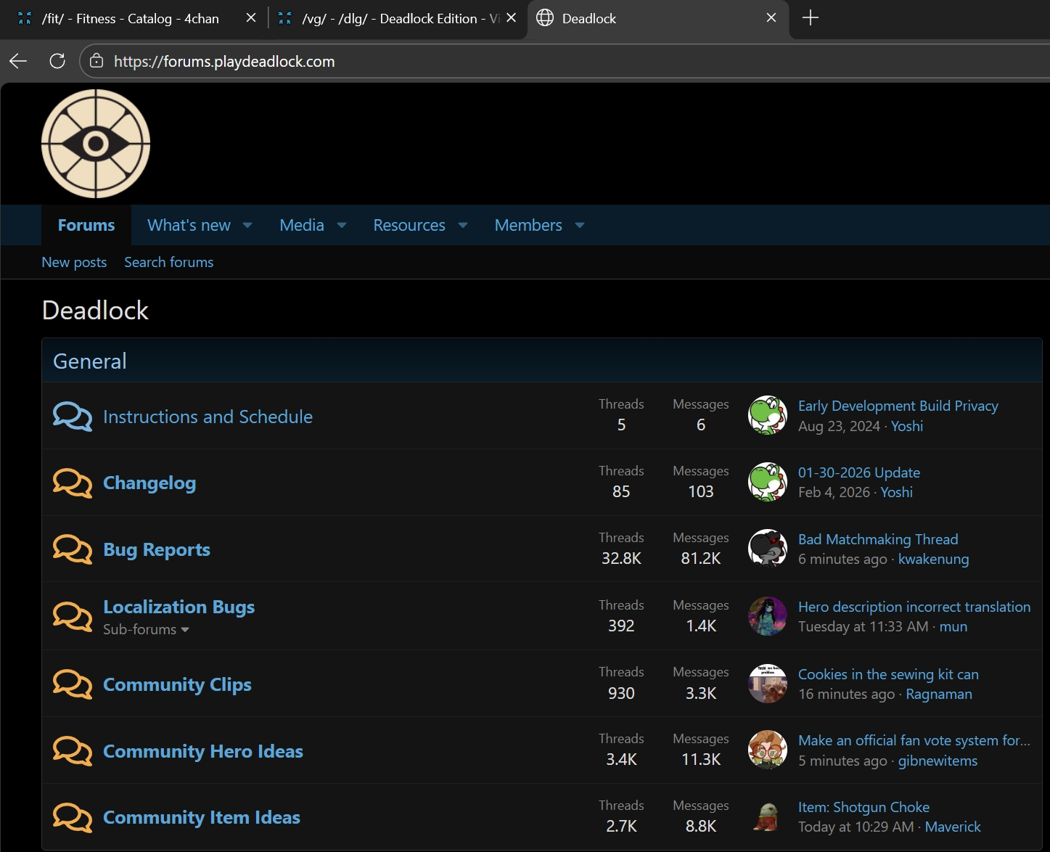Open the General category heading link

90,361
